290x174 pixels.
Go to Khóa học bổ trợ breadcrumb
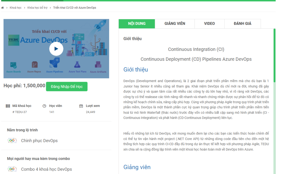point(37,8)
